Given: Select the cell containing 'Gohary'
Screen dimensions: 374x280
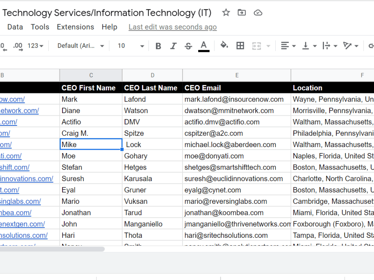Looking at the screenshot, I should click(153, 156).
